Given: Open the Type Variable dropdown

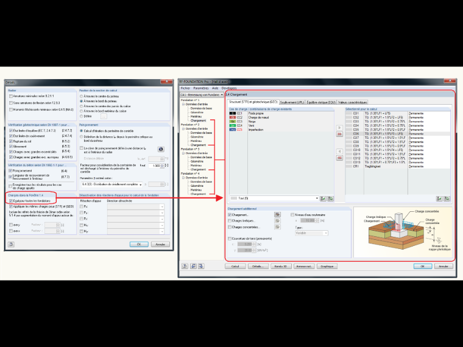Looking at the screenshot, I should click(311, 233).
